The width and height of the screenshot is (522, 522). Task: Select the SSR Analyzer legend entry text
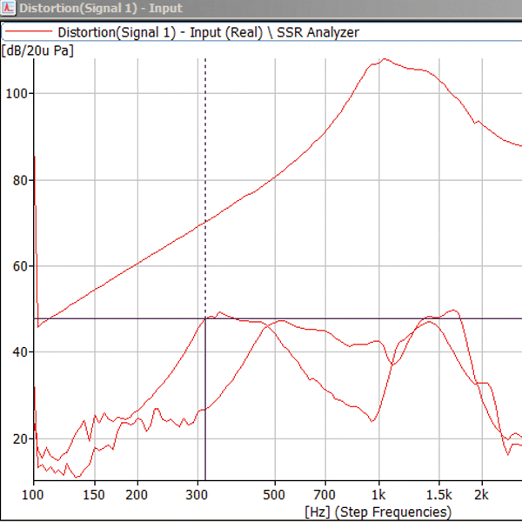[209, 32]
